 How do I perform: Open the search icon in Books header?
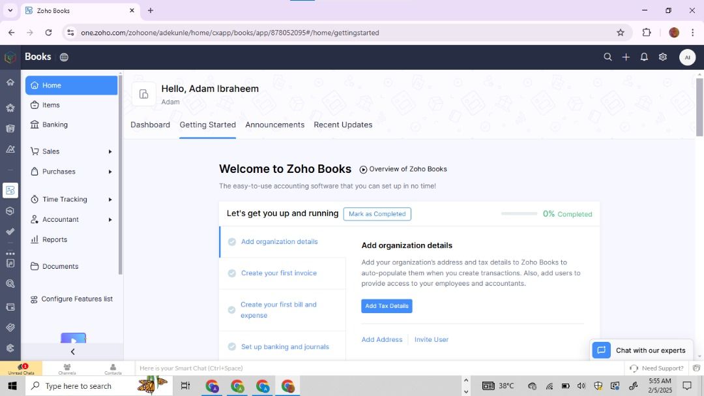click(608, 57)
